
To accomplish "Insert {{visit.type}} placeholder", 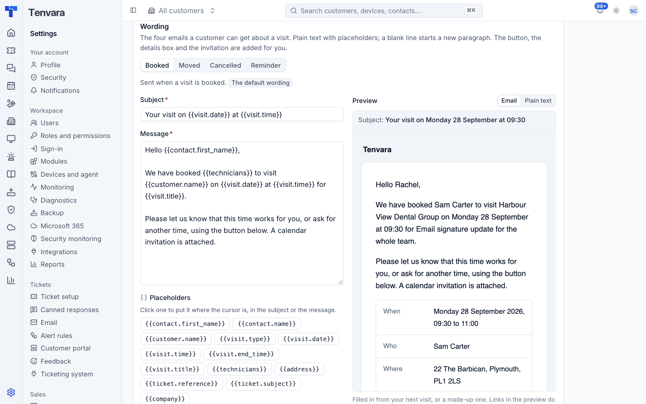I will [x=245, y=339].
